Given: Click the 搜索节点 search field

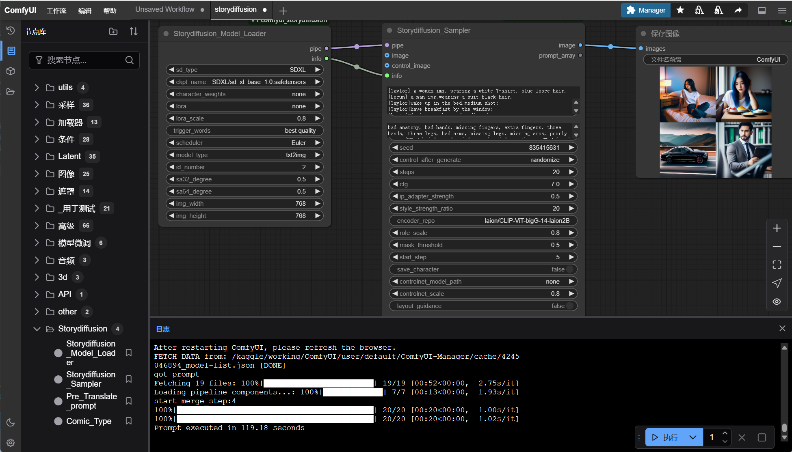Looking at the screenshot, I should [x=83, y=60].
